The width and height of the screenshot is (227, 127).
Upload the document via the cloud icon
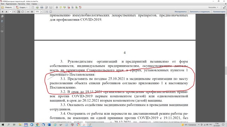click(x=37, y=7)
